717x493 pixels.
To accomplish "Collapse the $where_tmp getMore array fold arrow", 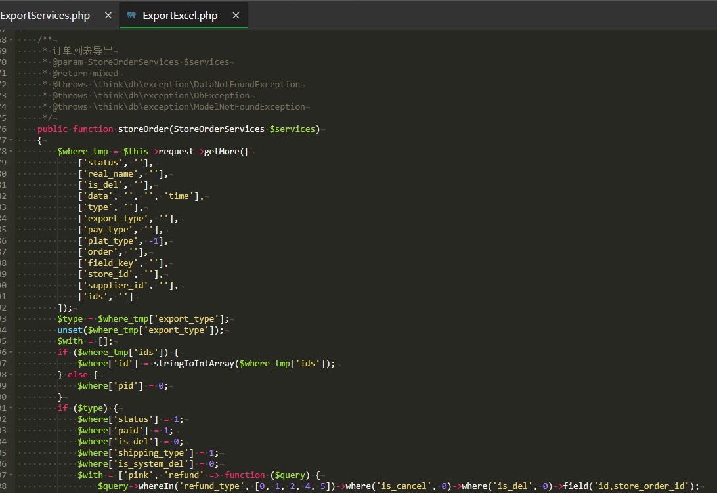I will click(11, 152).
